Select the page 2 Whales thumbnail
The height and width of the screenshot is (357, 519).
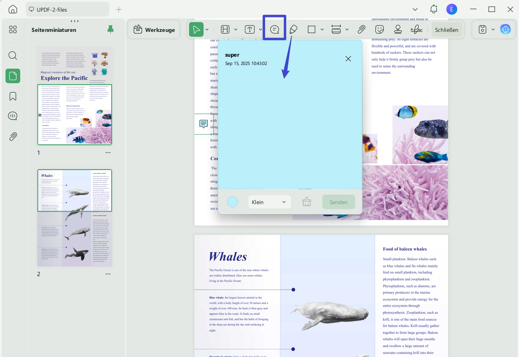(75, 218)
